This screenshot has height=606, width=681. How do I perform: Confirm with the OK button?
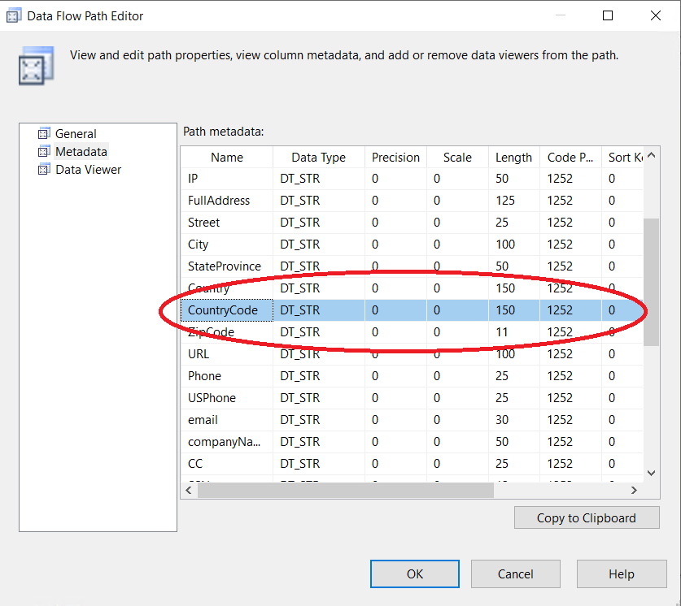click(415, 574)
